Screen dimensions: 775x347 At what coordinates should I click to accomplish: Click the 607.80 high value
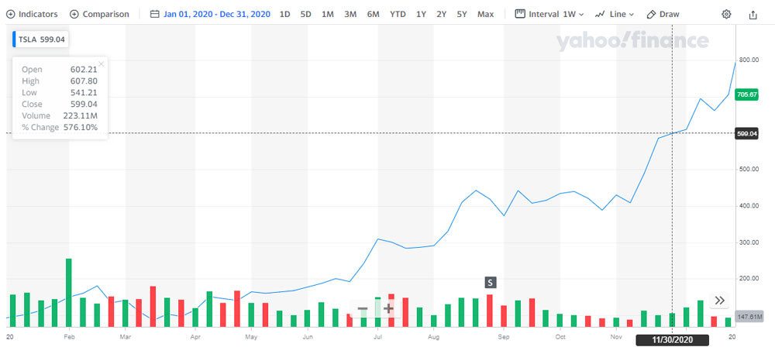tap(84, 81)
